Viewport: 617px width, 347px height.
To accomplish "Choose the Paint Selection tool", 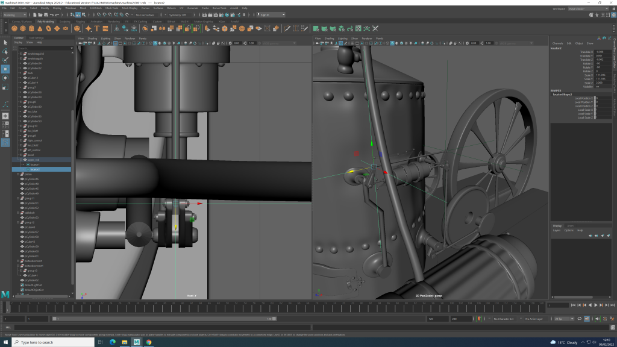I will (5, 60).
